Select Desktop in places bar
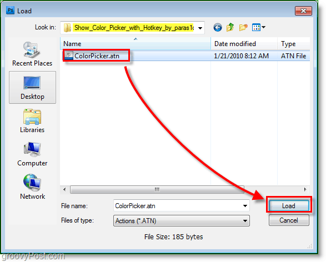Viewport: 326px width, 262px height. pos(32,88)
